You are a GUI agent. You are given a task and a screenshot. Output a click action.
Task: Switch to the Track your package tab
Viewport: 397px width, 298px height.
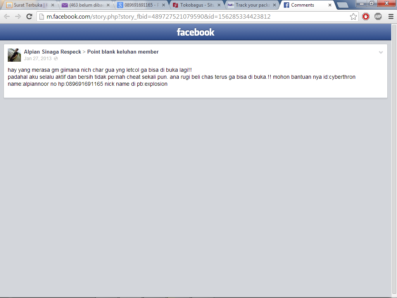click(252, 5)
